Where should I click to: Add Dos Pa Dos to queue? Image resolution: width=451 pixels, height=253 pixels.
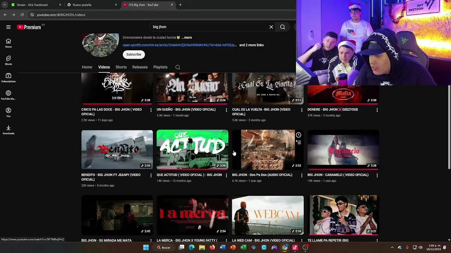coord(298,142)
